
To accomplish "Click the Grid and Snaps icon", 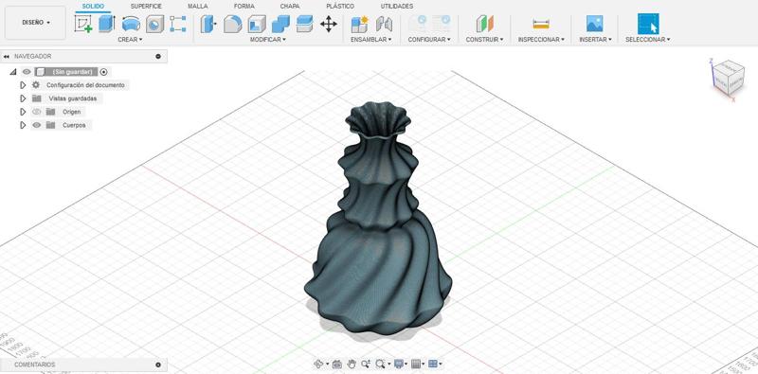I will pos(416,364).
